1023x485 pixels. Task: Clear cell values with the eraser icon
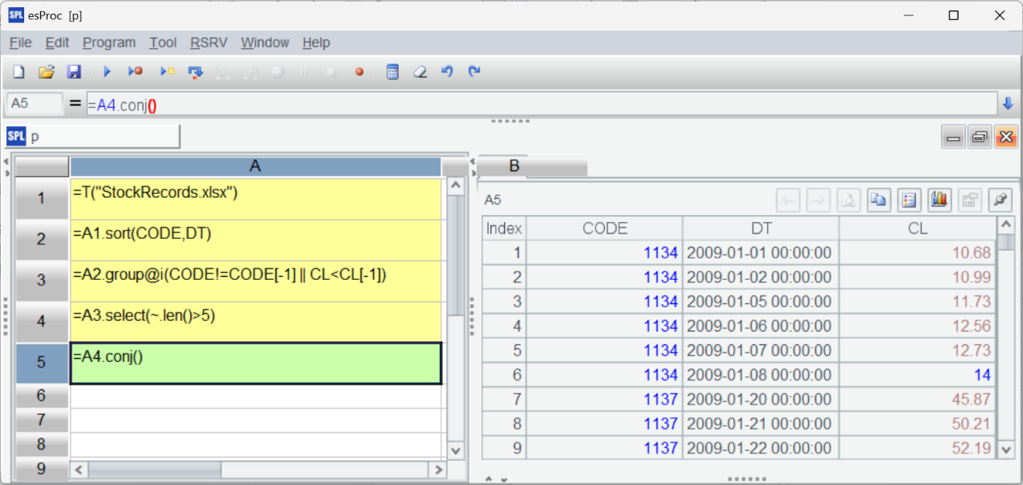(x=419, y=72)
